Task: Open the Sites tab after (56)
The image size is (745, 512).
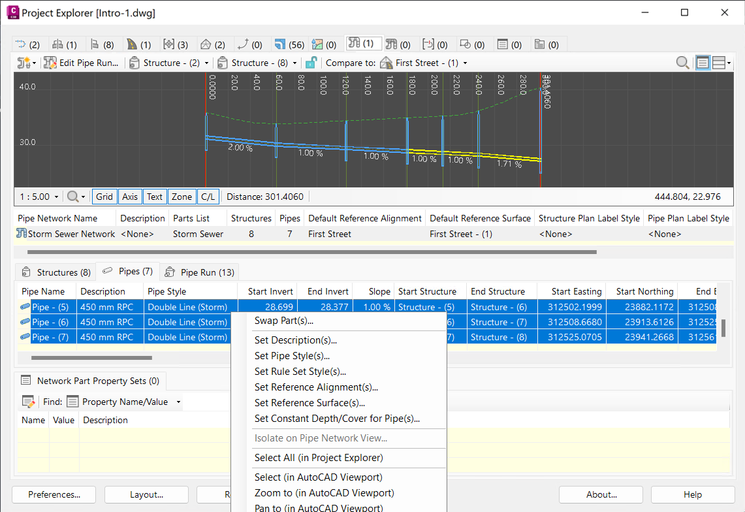Action: click(324, 44)
